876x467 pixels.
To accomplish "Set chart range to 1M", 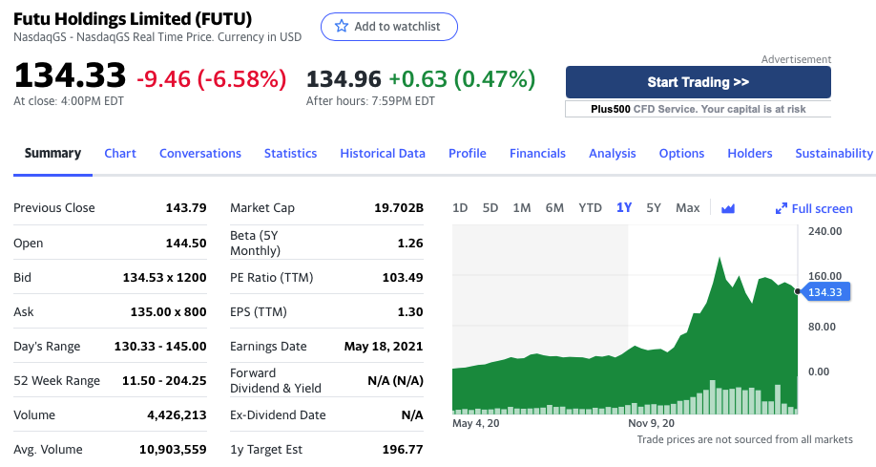I will click(x=522, y=208).
